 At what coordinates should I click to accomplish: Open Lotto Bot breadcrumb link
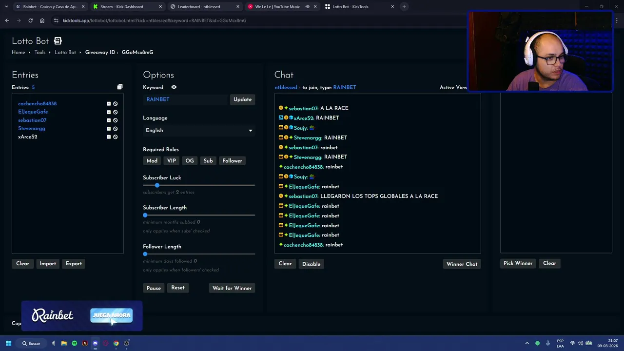65,52
